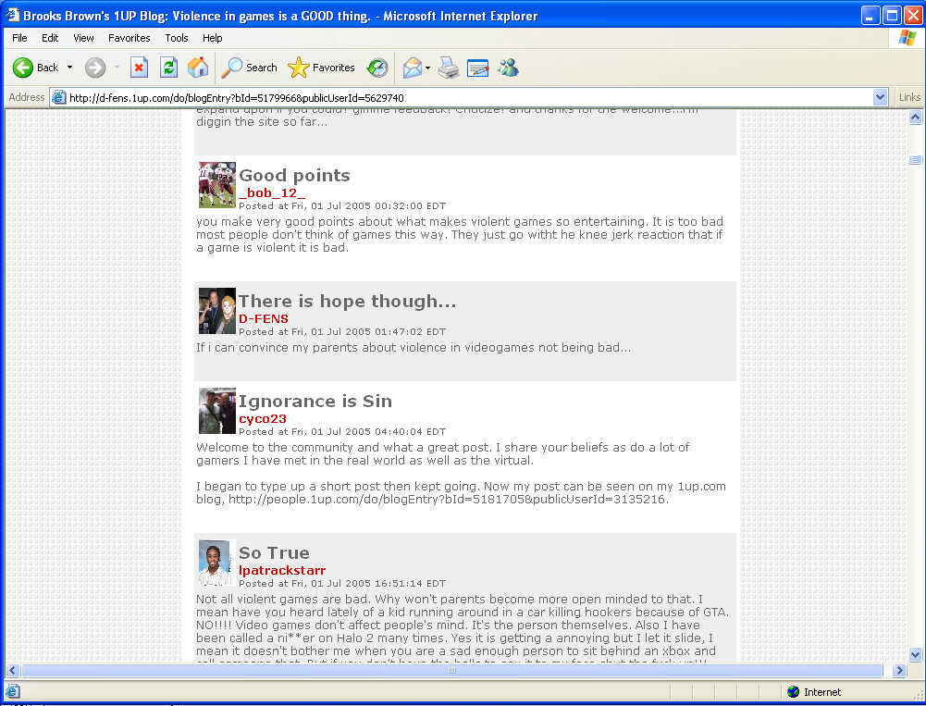926x706 pixels.
Task: Open the _bob_12_ user profile link
Action: click(272, 192)
